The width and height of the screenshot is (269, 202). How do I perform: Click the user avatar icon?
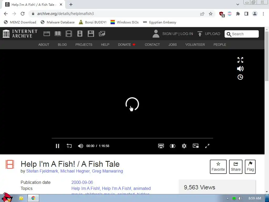pos(156,34)
